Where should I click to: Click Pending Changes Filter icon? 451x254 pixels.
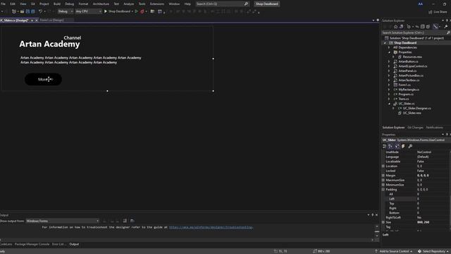pyautogui.click(x=409, y=27)
